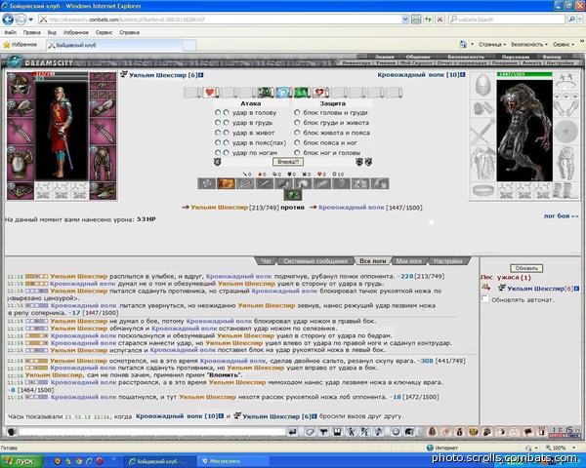
Task: Click the shield icon left of the Вперед button
Action: click(x=217, y=162)
